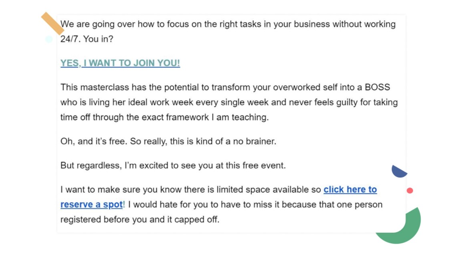The height and width of the screenshot is (254, 454).
Task: Click the "registered before you" closing line
Action: [x=140, y=220]
